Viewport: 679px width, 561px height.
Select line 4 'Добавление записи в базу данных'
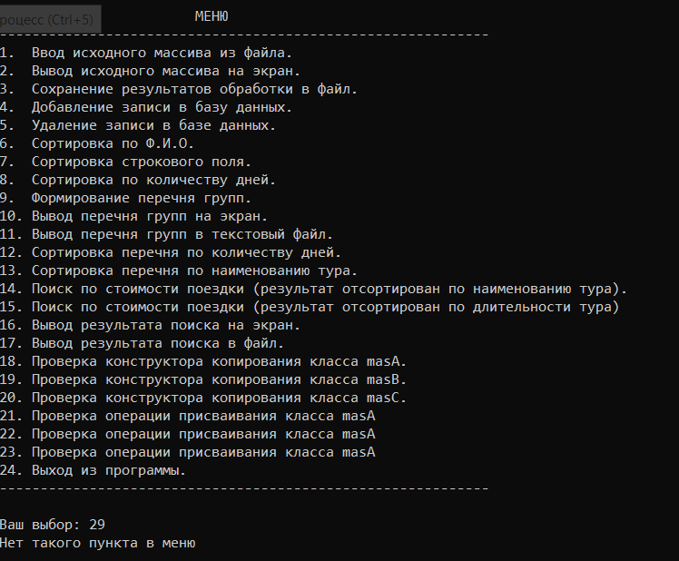click(x=146, y=107)
